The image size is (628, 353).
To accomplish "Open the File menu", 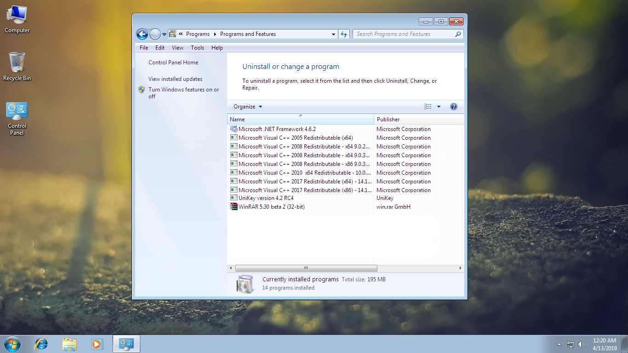I will [144, 48].
